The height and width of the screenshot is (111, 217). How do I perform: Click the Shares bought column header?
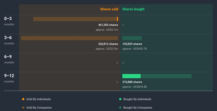tap(133, 9)
